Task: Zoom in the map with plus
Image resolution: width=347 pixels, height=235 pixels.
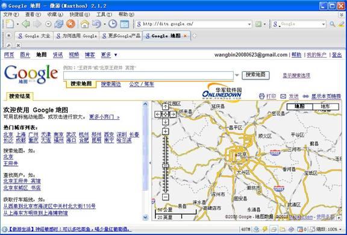Action: 165,131
